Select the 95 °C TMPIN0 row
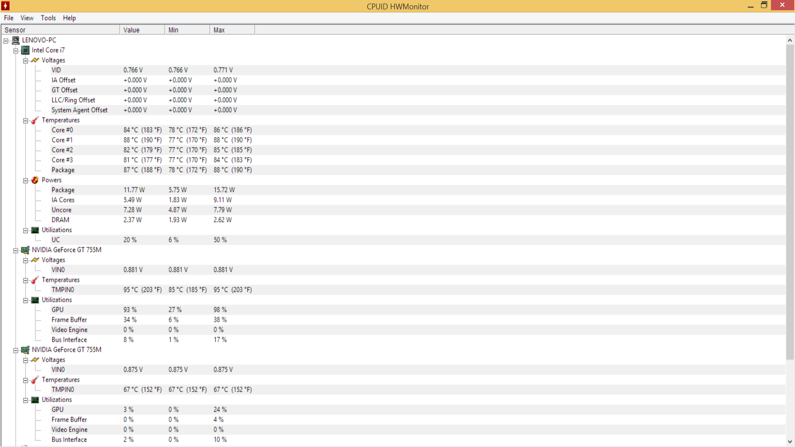The height and width of the screenshot is (447, 795). [x=418, y=290]
